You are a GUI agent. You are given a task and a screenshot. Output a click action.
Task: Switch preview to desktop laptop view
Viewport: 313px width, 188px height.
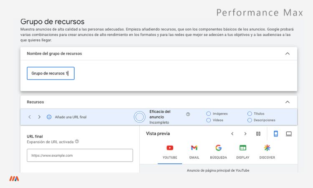[288, 134]
